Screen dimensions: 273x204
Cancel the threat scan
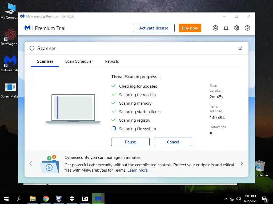pyautogui.click(x=173, y=142)
